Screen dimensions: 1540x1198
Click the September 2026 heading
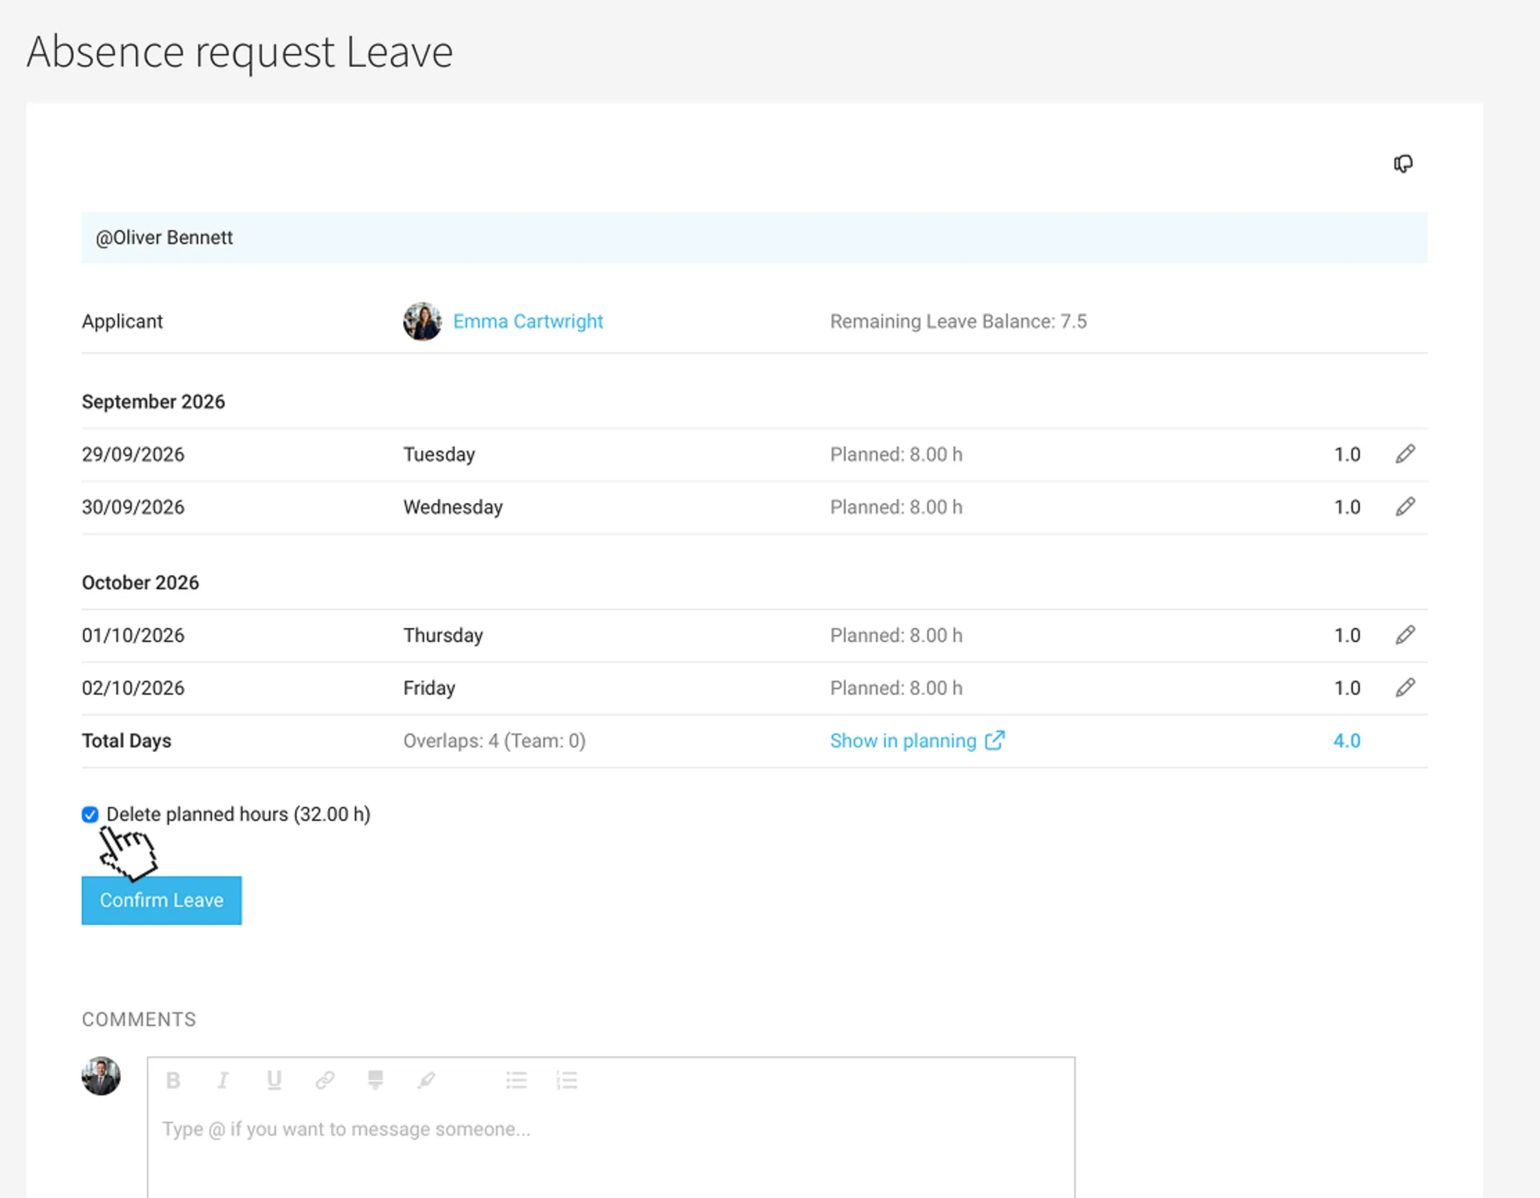[153, 402]
